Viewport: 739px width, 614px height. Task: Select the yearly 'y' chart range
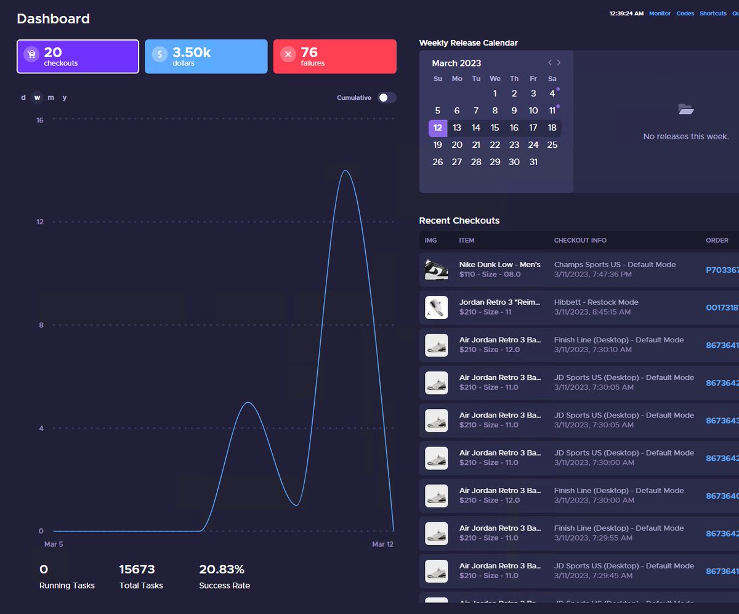coord(65,97)
